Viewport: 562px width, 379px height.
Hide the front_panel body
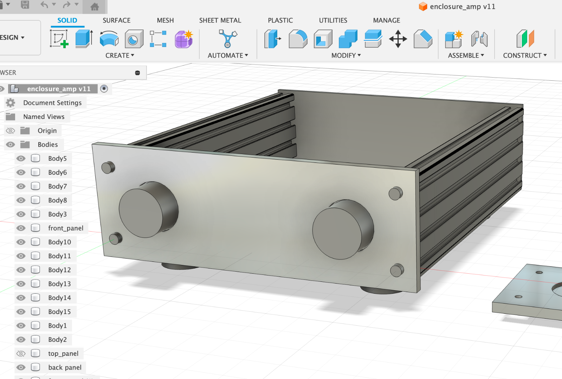(21, 228)
